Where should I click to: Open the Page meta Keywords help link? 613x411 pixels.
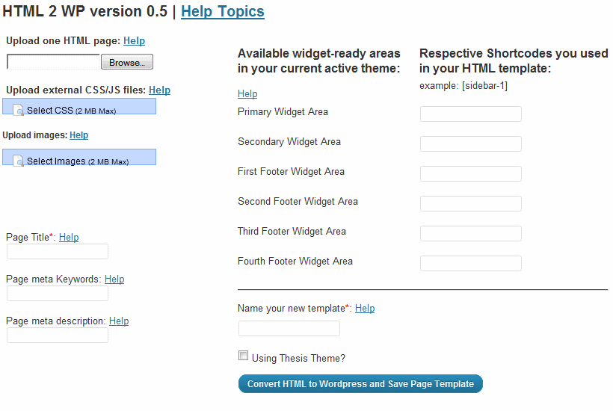[114, 279]
